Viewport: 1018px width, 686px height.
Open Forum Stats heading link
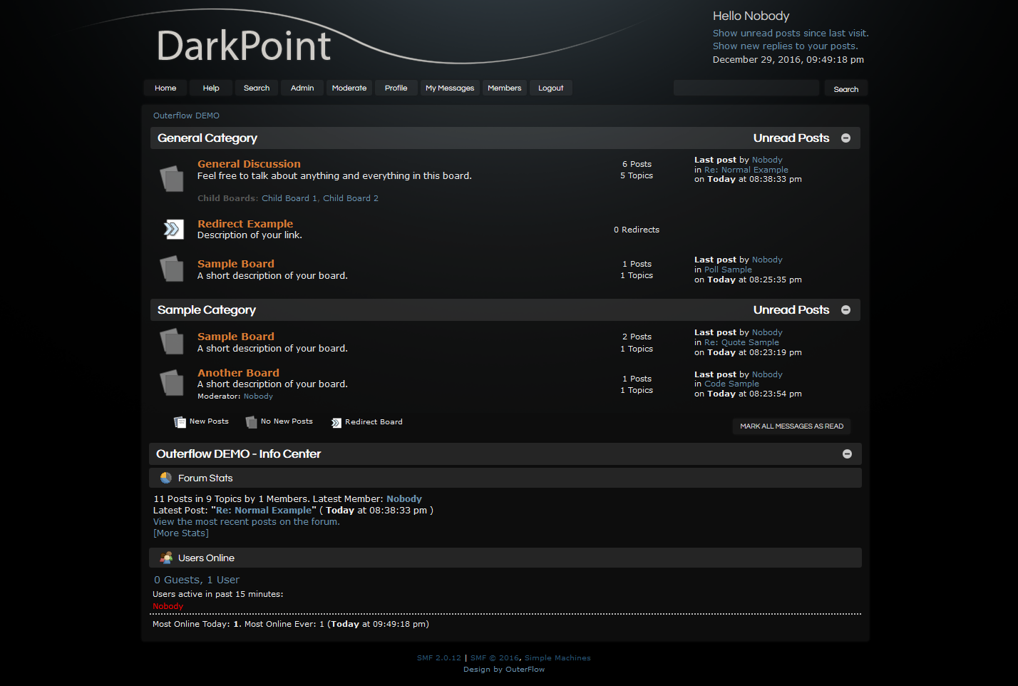(205, 478)
